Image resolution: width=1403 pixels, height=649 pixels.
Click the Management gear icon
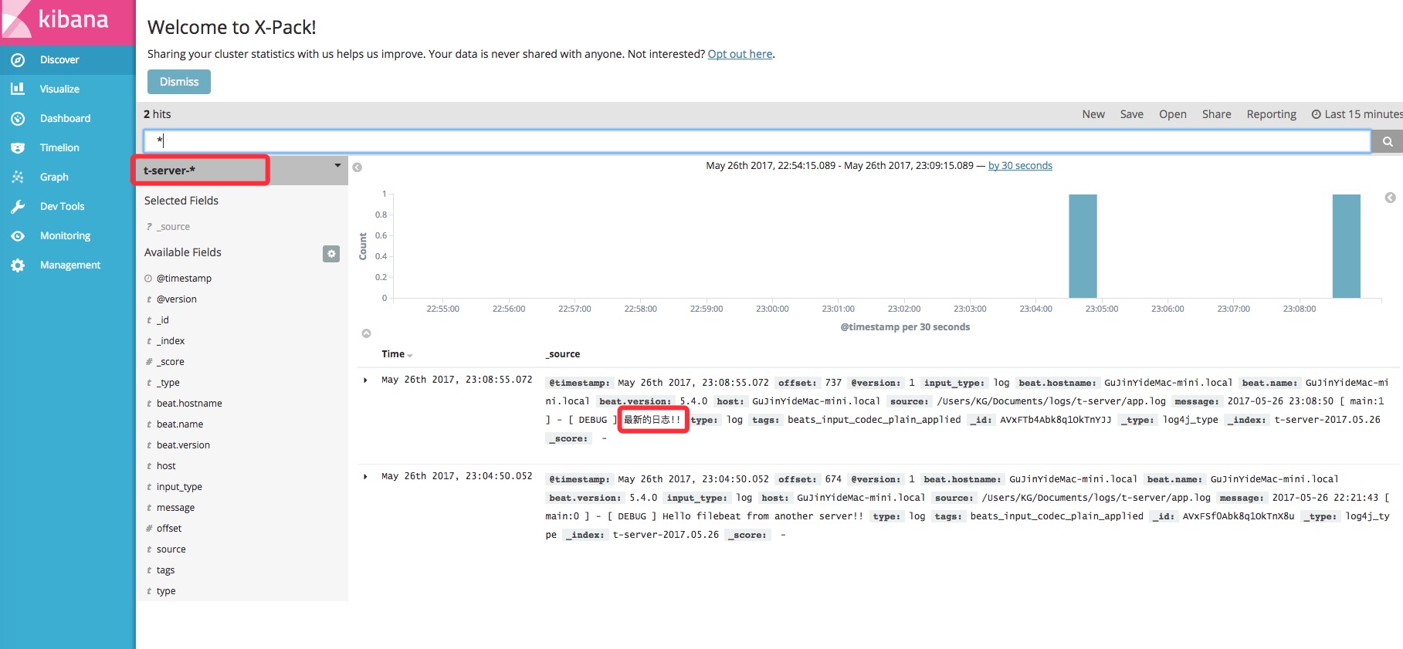pos(18,265)
